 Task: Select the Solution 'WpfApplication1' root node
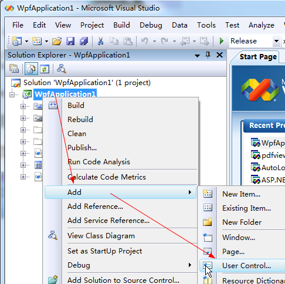(x=87, y=83)
